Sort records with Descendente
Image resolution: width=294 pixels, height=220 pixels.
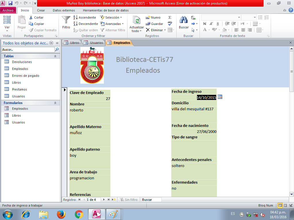86,24
